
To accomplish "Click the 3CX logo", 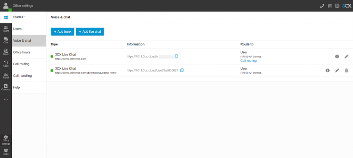I will coord(346,6).
